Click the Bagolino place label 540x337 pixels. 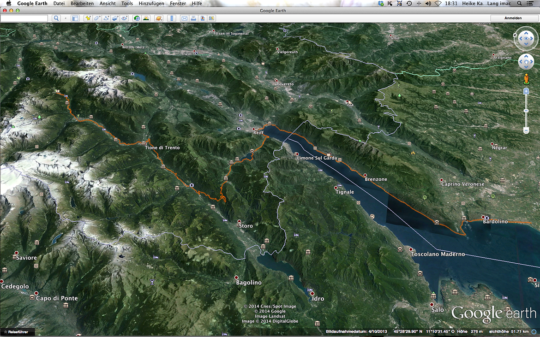[249, 283]
